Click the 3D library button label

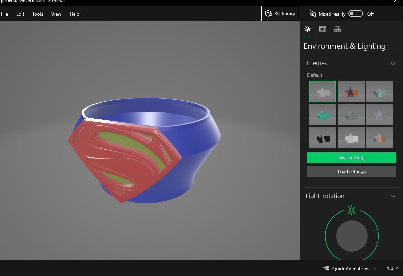(x=285, y=14)
